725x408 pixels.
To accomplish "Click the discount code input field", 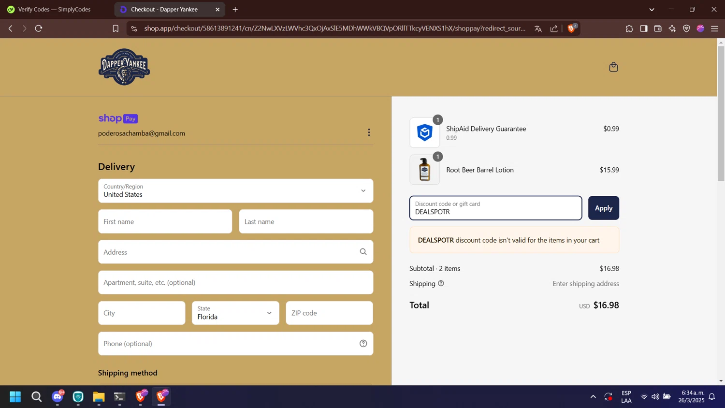I will 495,208.
